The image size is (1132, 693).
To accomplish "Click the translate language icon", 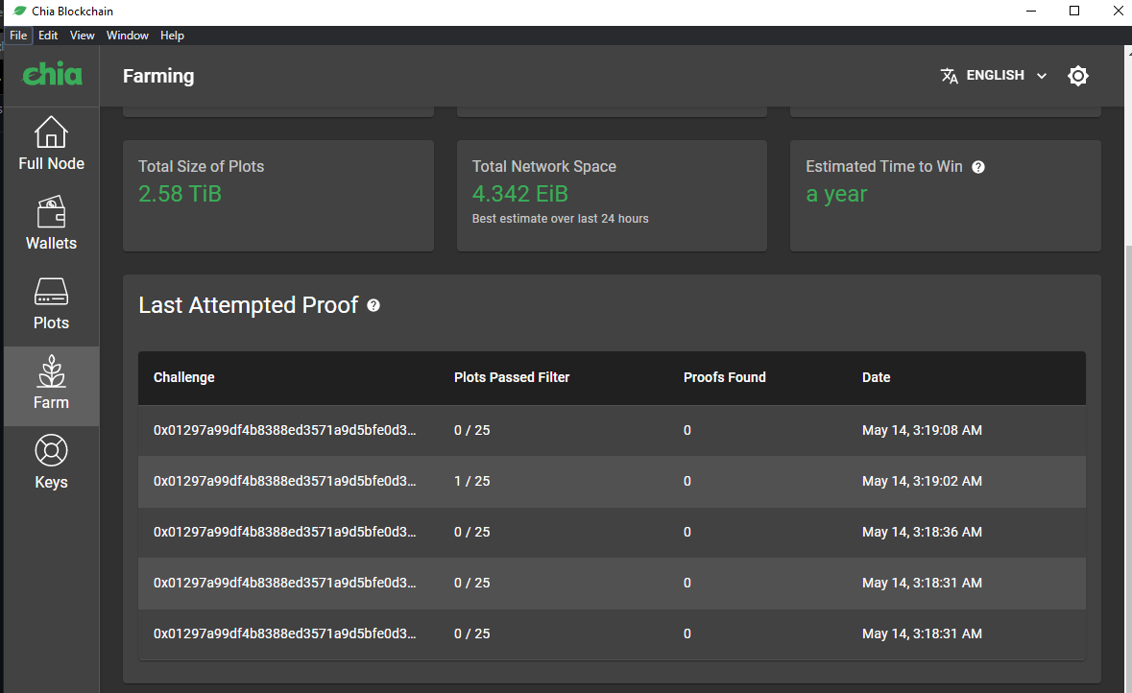I will click(950, 76).
